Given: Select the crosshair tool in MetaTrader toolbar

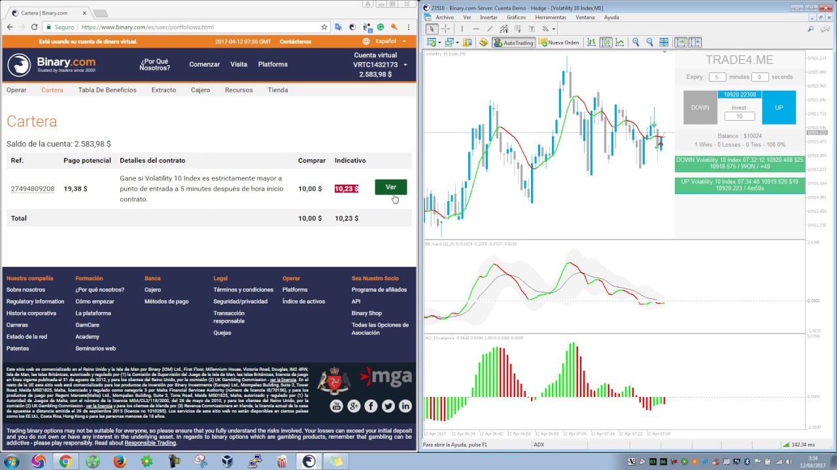Looking at the screenshot, I should [x=445, y=29].
